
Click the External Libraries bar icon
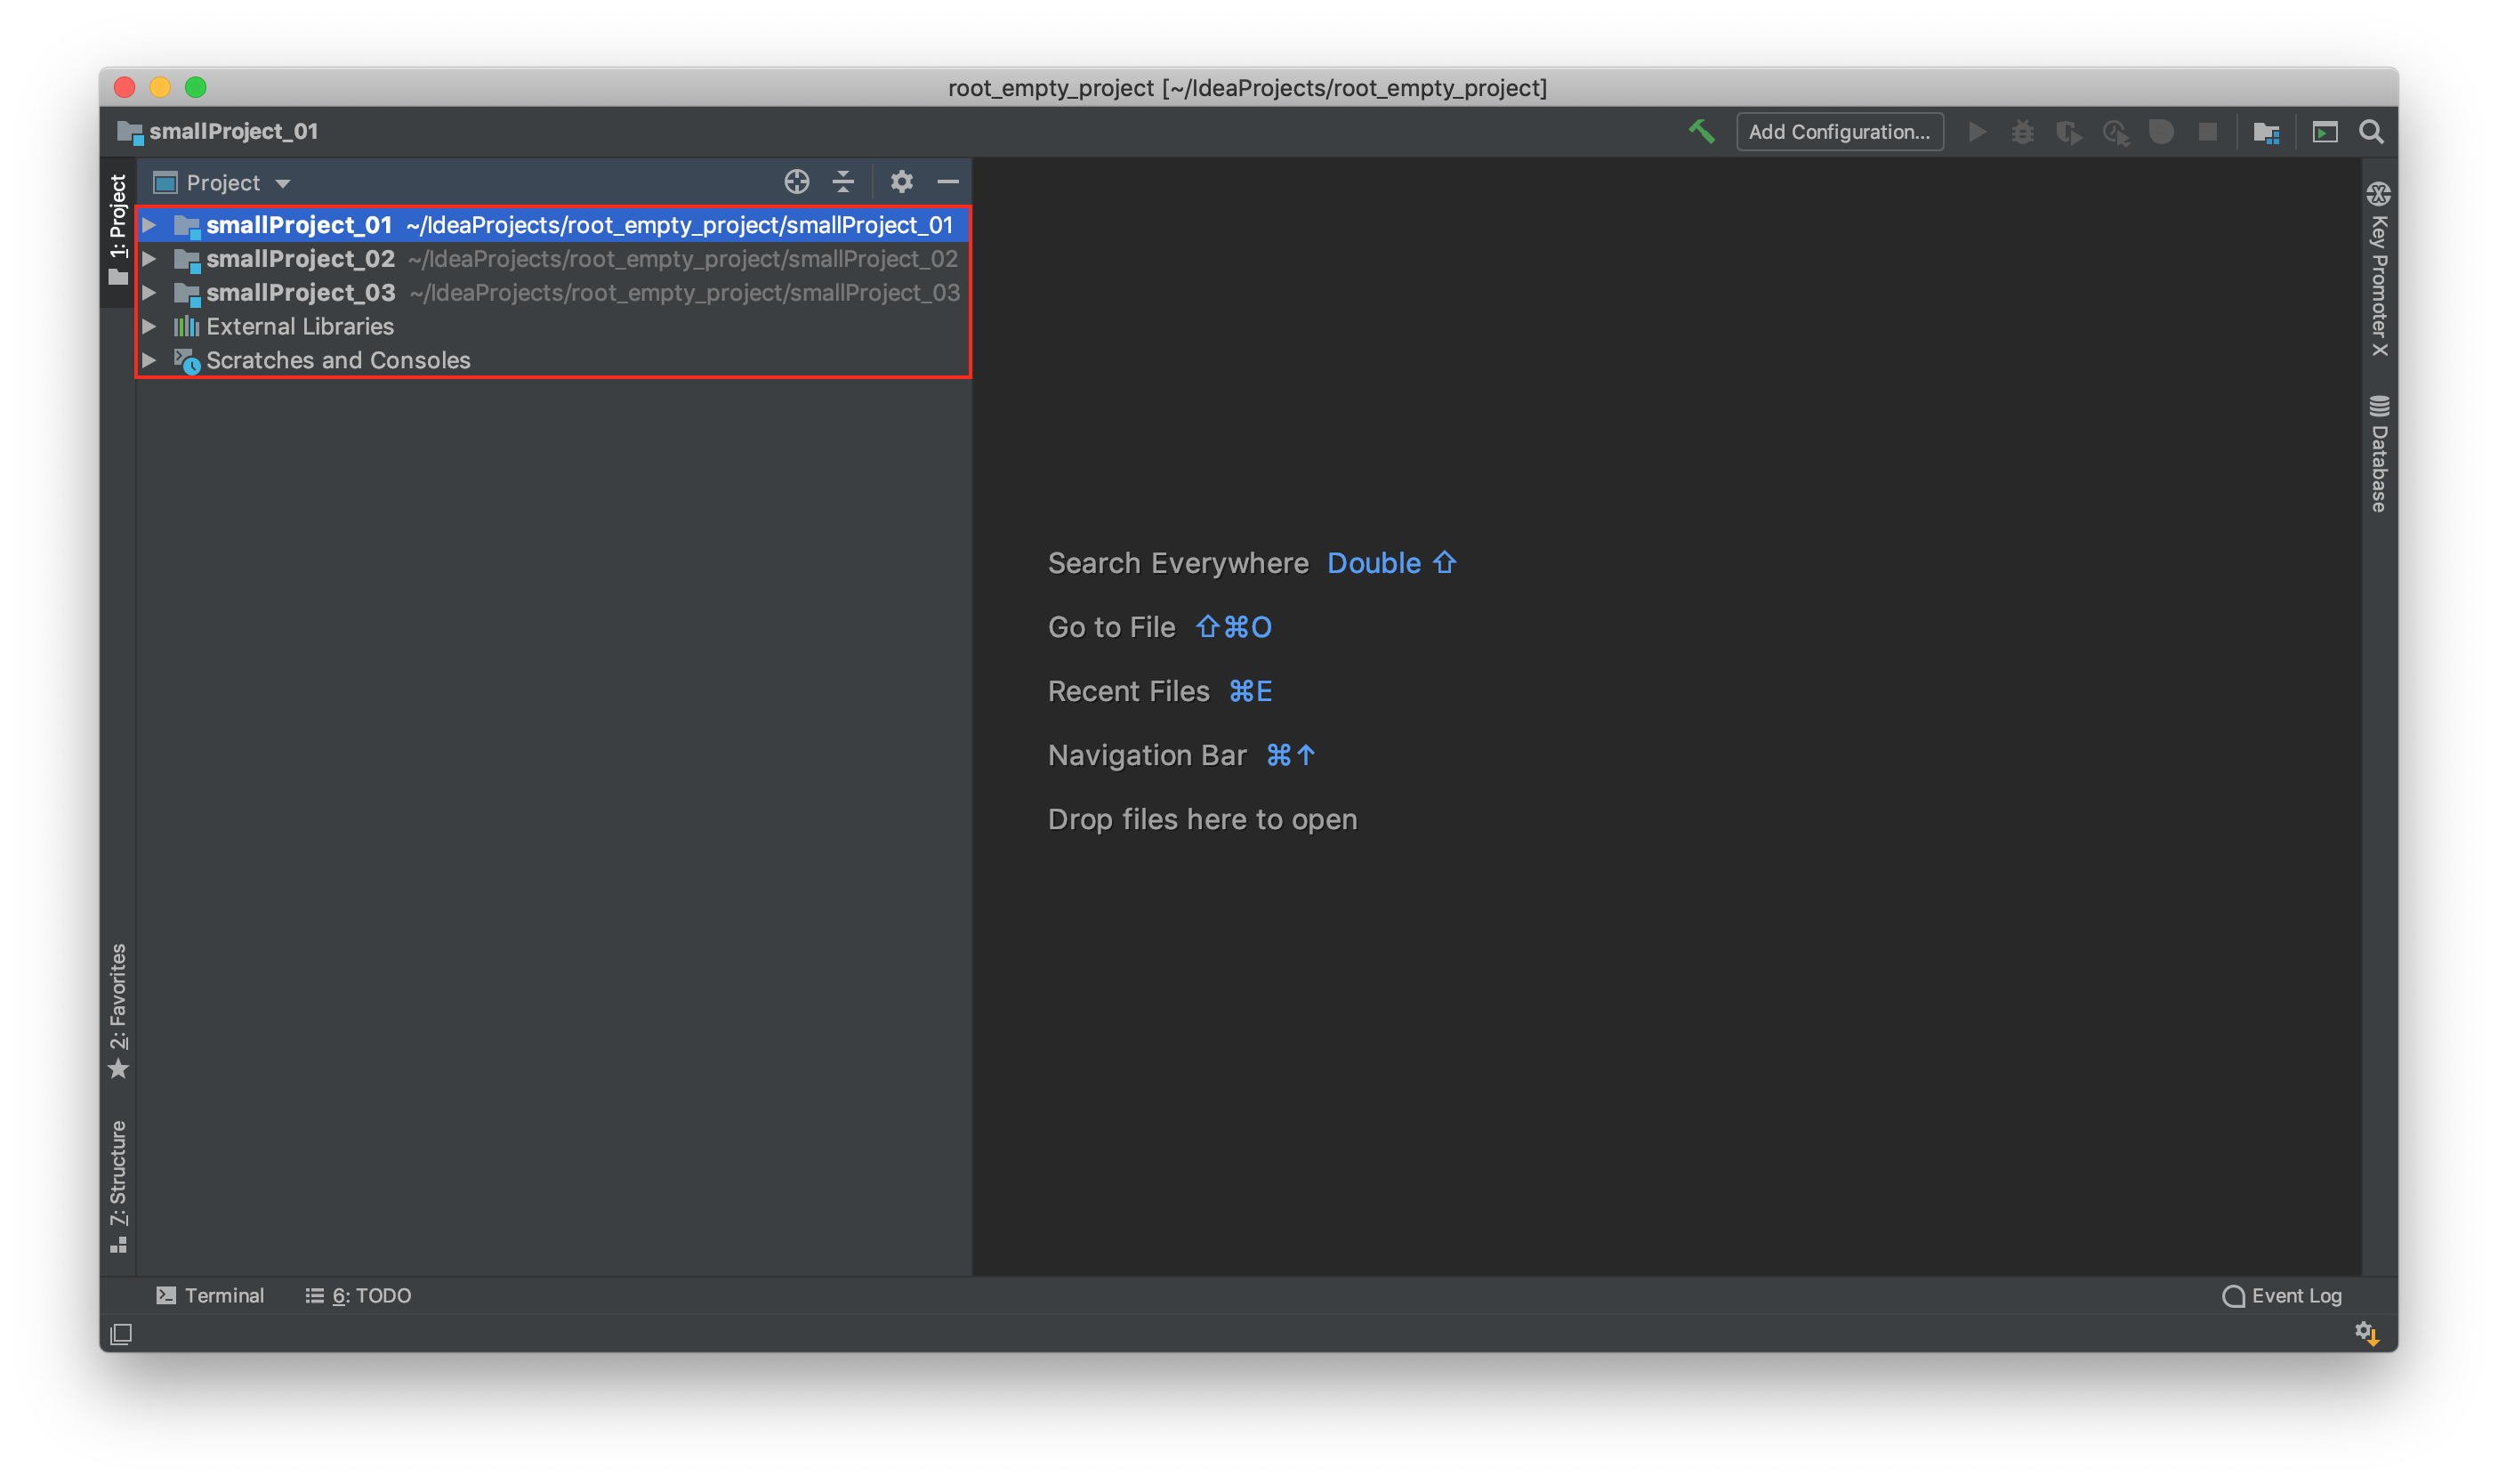[x=186, y=326]
